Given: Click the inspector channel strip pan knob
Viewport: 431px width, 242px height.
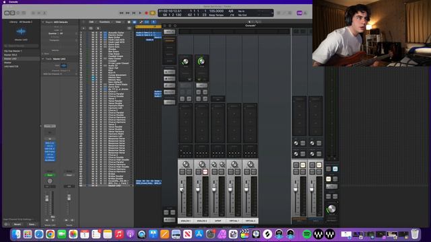Looking at the screenshot, I should tap(50, 181).
